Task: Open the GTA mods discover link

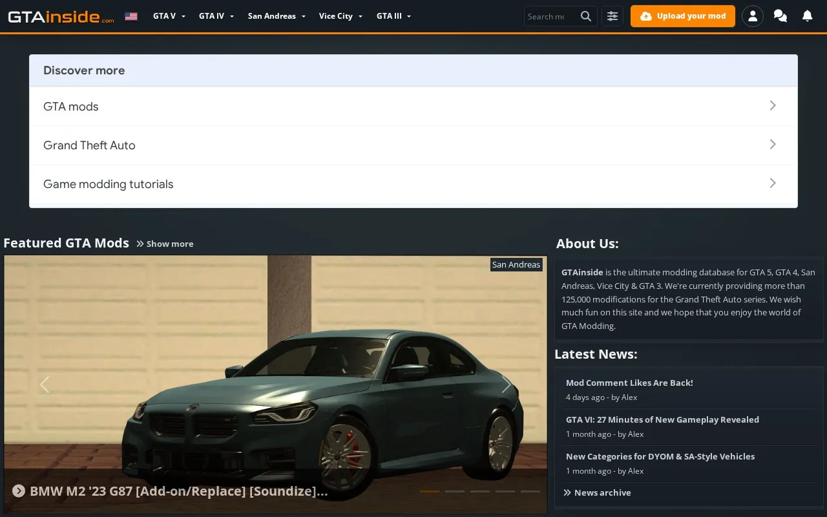Action: pos(71,107)
